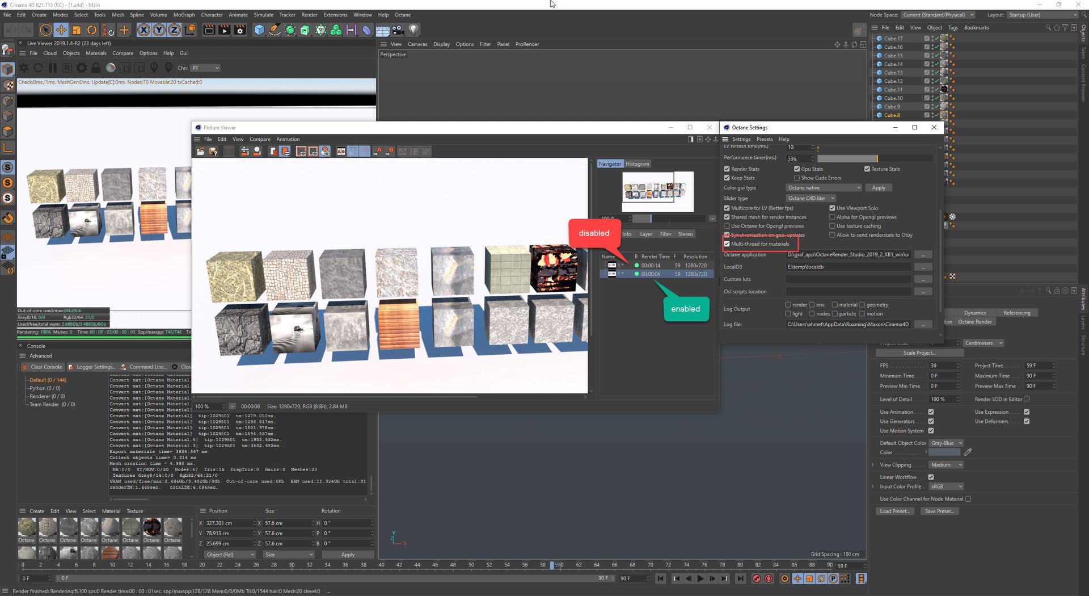The image size is (1089, 596).
Task: Click Scale Project button
Action: tap(919, 353)
